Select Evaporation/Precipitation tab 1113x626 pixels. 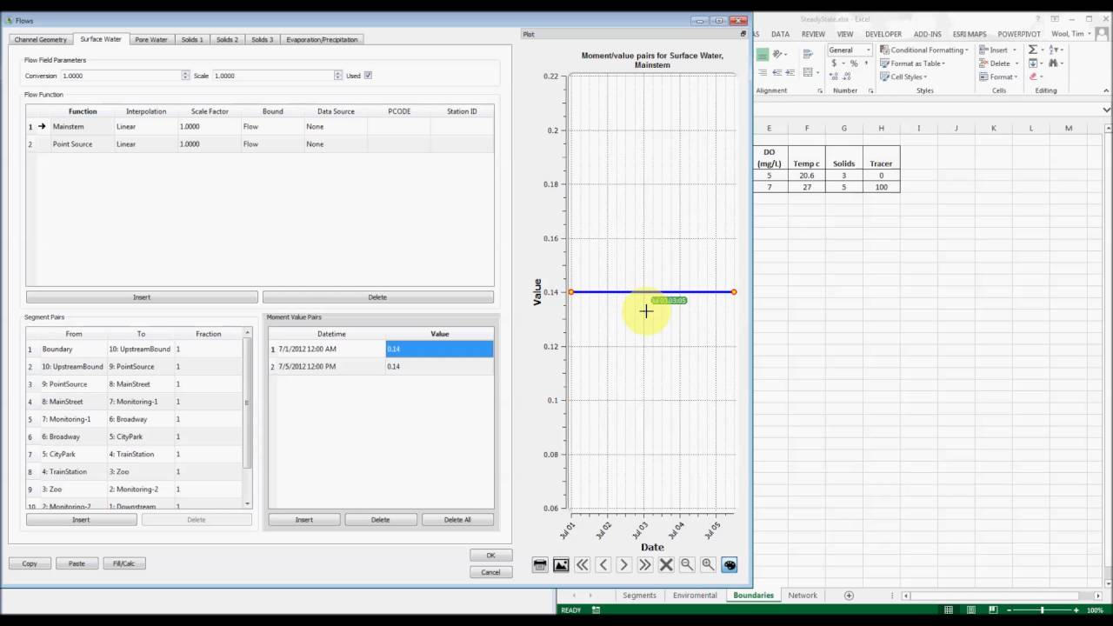coord(322,39)
